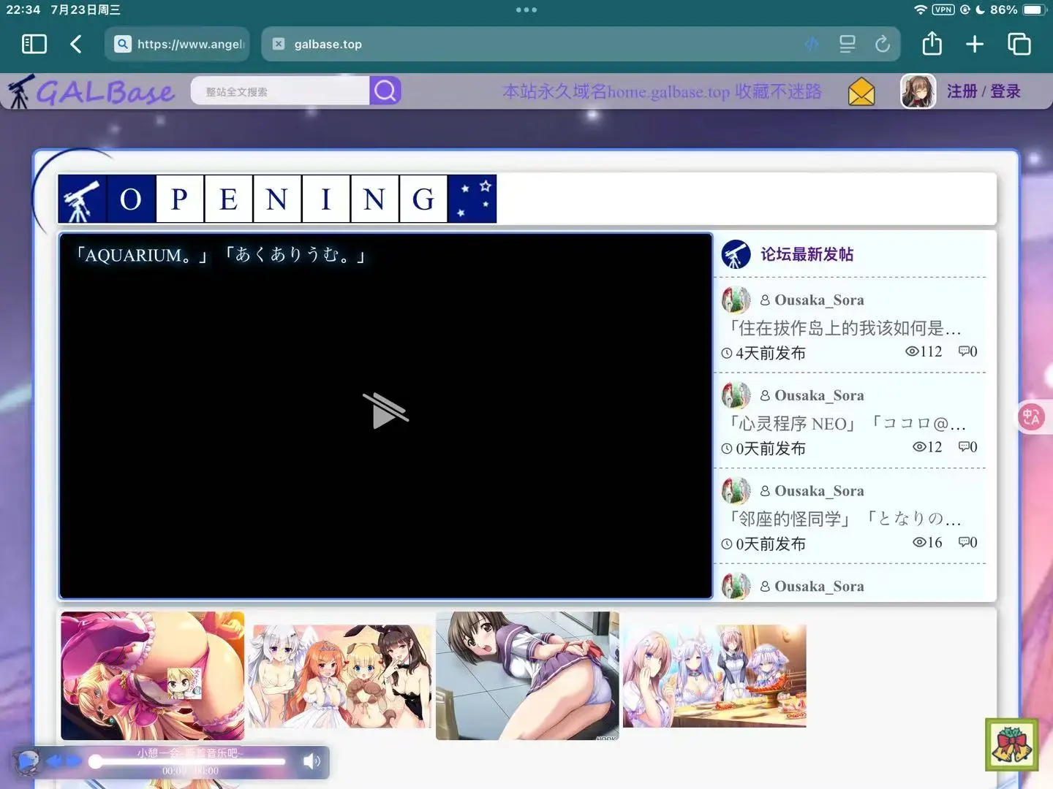Open the permanent domain home.galbase.top notice
Image resolution: width=1053 pixels, height=789 pixels.
(x=662, y=91)
